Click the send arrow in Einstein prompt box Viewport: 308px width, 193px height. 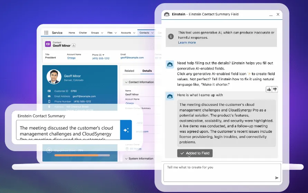pos(277,178)
